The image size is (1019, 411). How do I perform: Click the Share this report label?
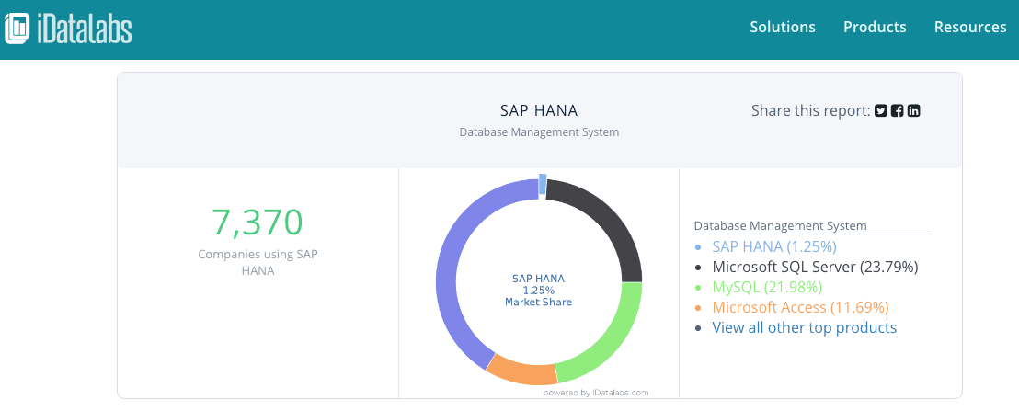click(810, 111)
